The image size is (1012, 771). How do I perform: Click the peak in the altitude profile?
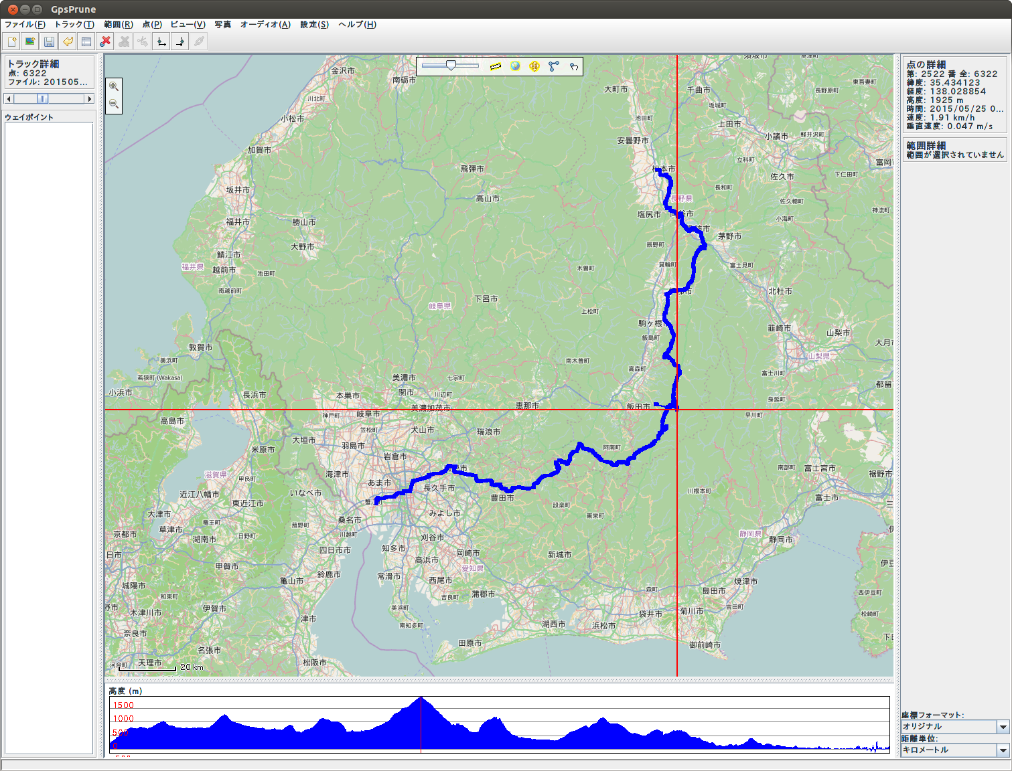(x=421, y=698)
